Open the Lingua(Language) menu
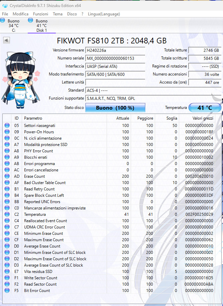Image resolution: width=223 pixels, height=306 pixels. (x=104, y=14)
